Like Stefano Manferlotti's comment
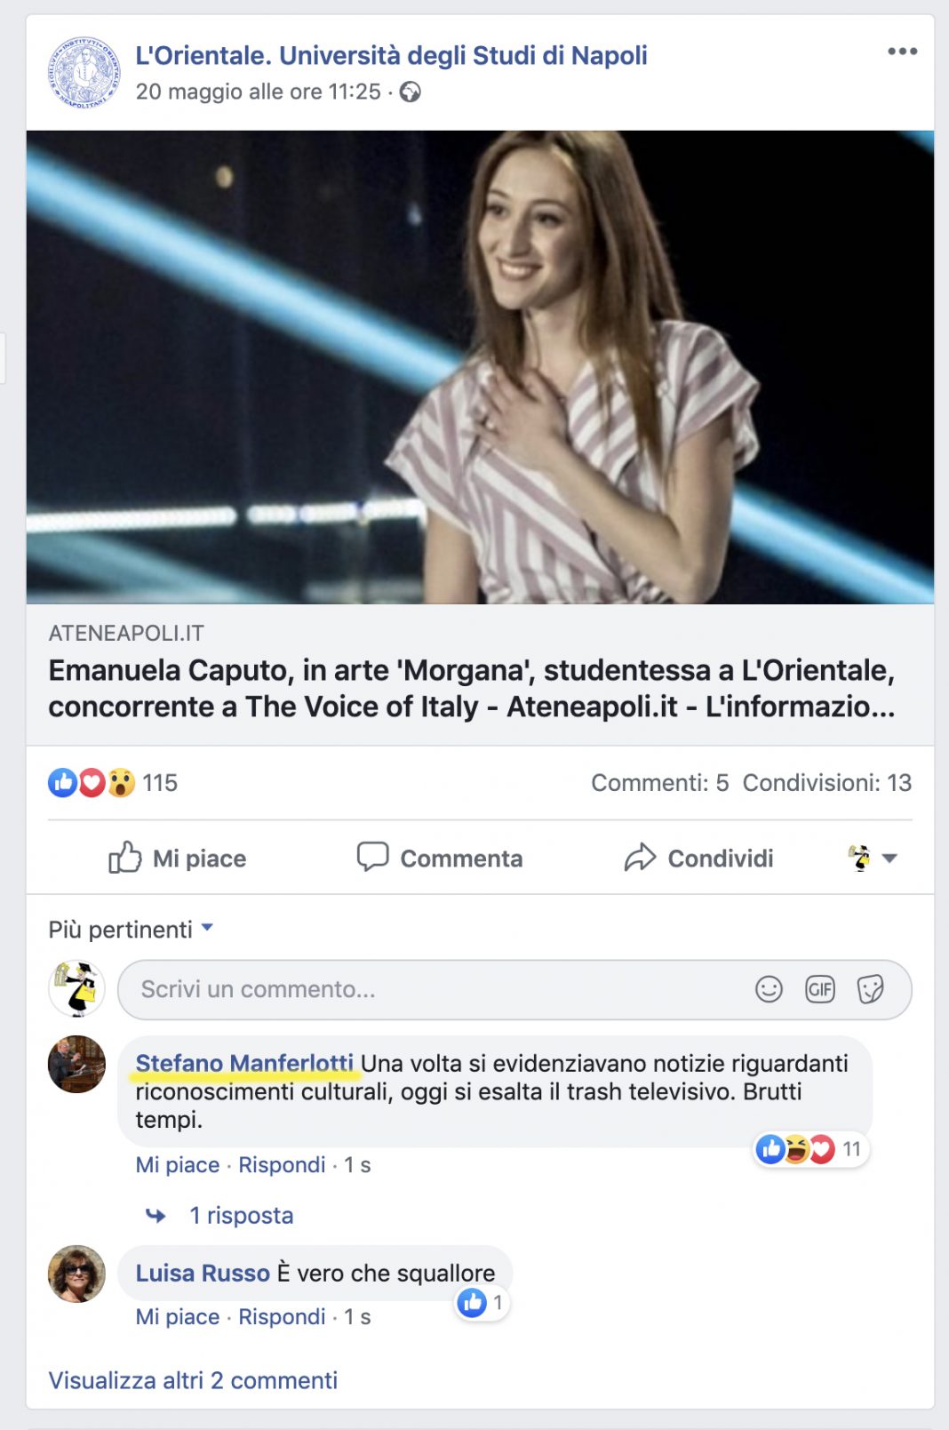This screenshot has width=949, height=1430. pos(177,1165)
